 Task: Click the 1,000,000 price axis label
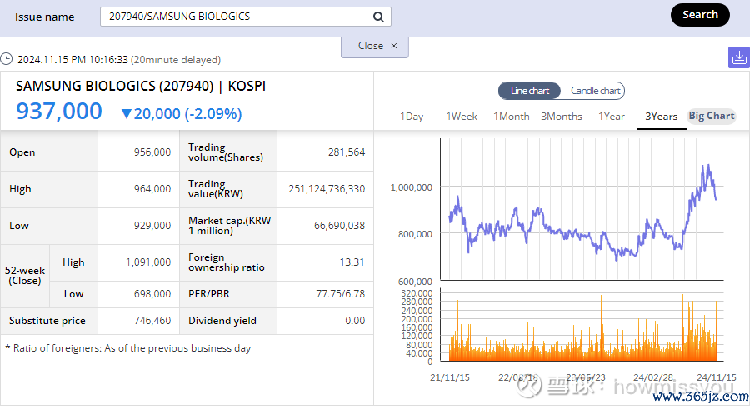[411, 187]
